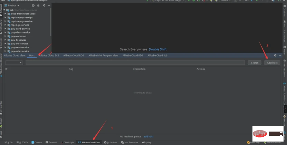The width and height of the screenshot is (287, 145).
Task: Expand the pay-common module node
Action: (x=6, y=36)
